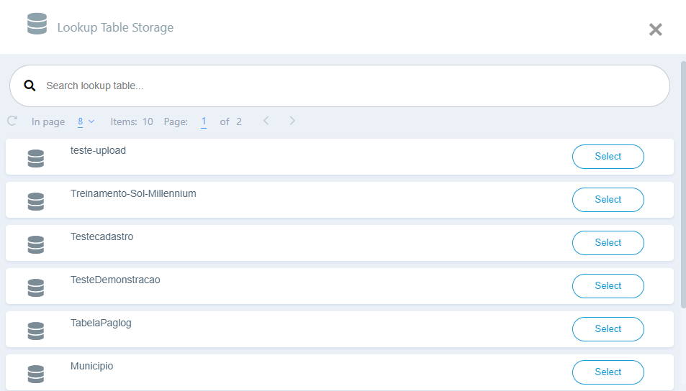Go to the next page arrow
Screen dimensions: 686x391
[x=292, y=121]
